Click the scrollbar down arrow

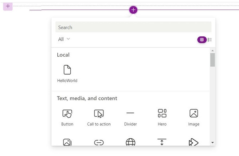(212, 143)
